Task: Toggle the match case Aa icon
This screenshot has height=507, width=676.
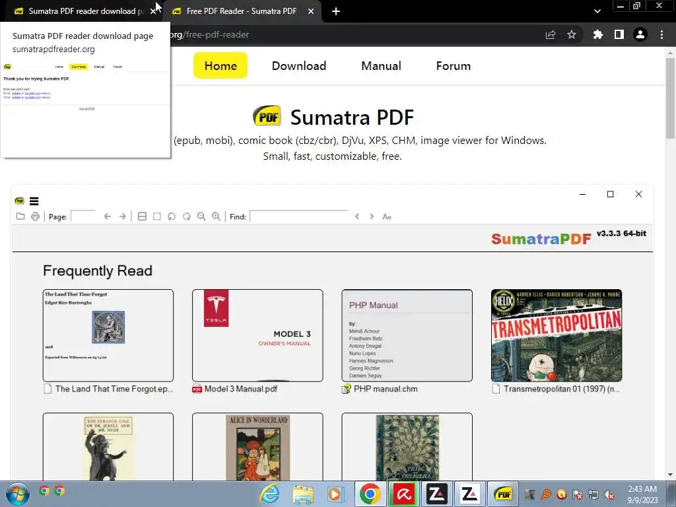Action: coord(387,217)
